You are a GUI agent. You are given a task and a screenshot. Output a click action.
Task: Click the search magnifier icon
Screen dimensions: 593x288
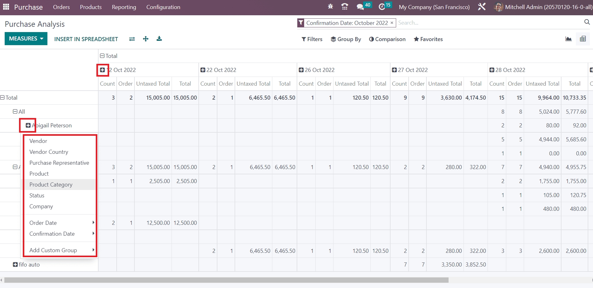point(587,22)
